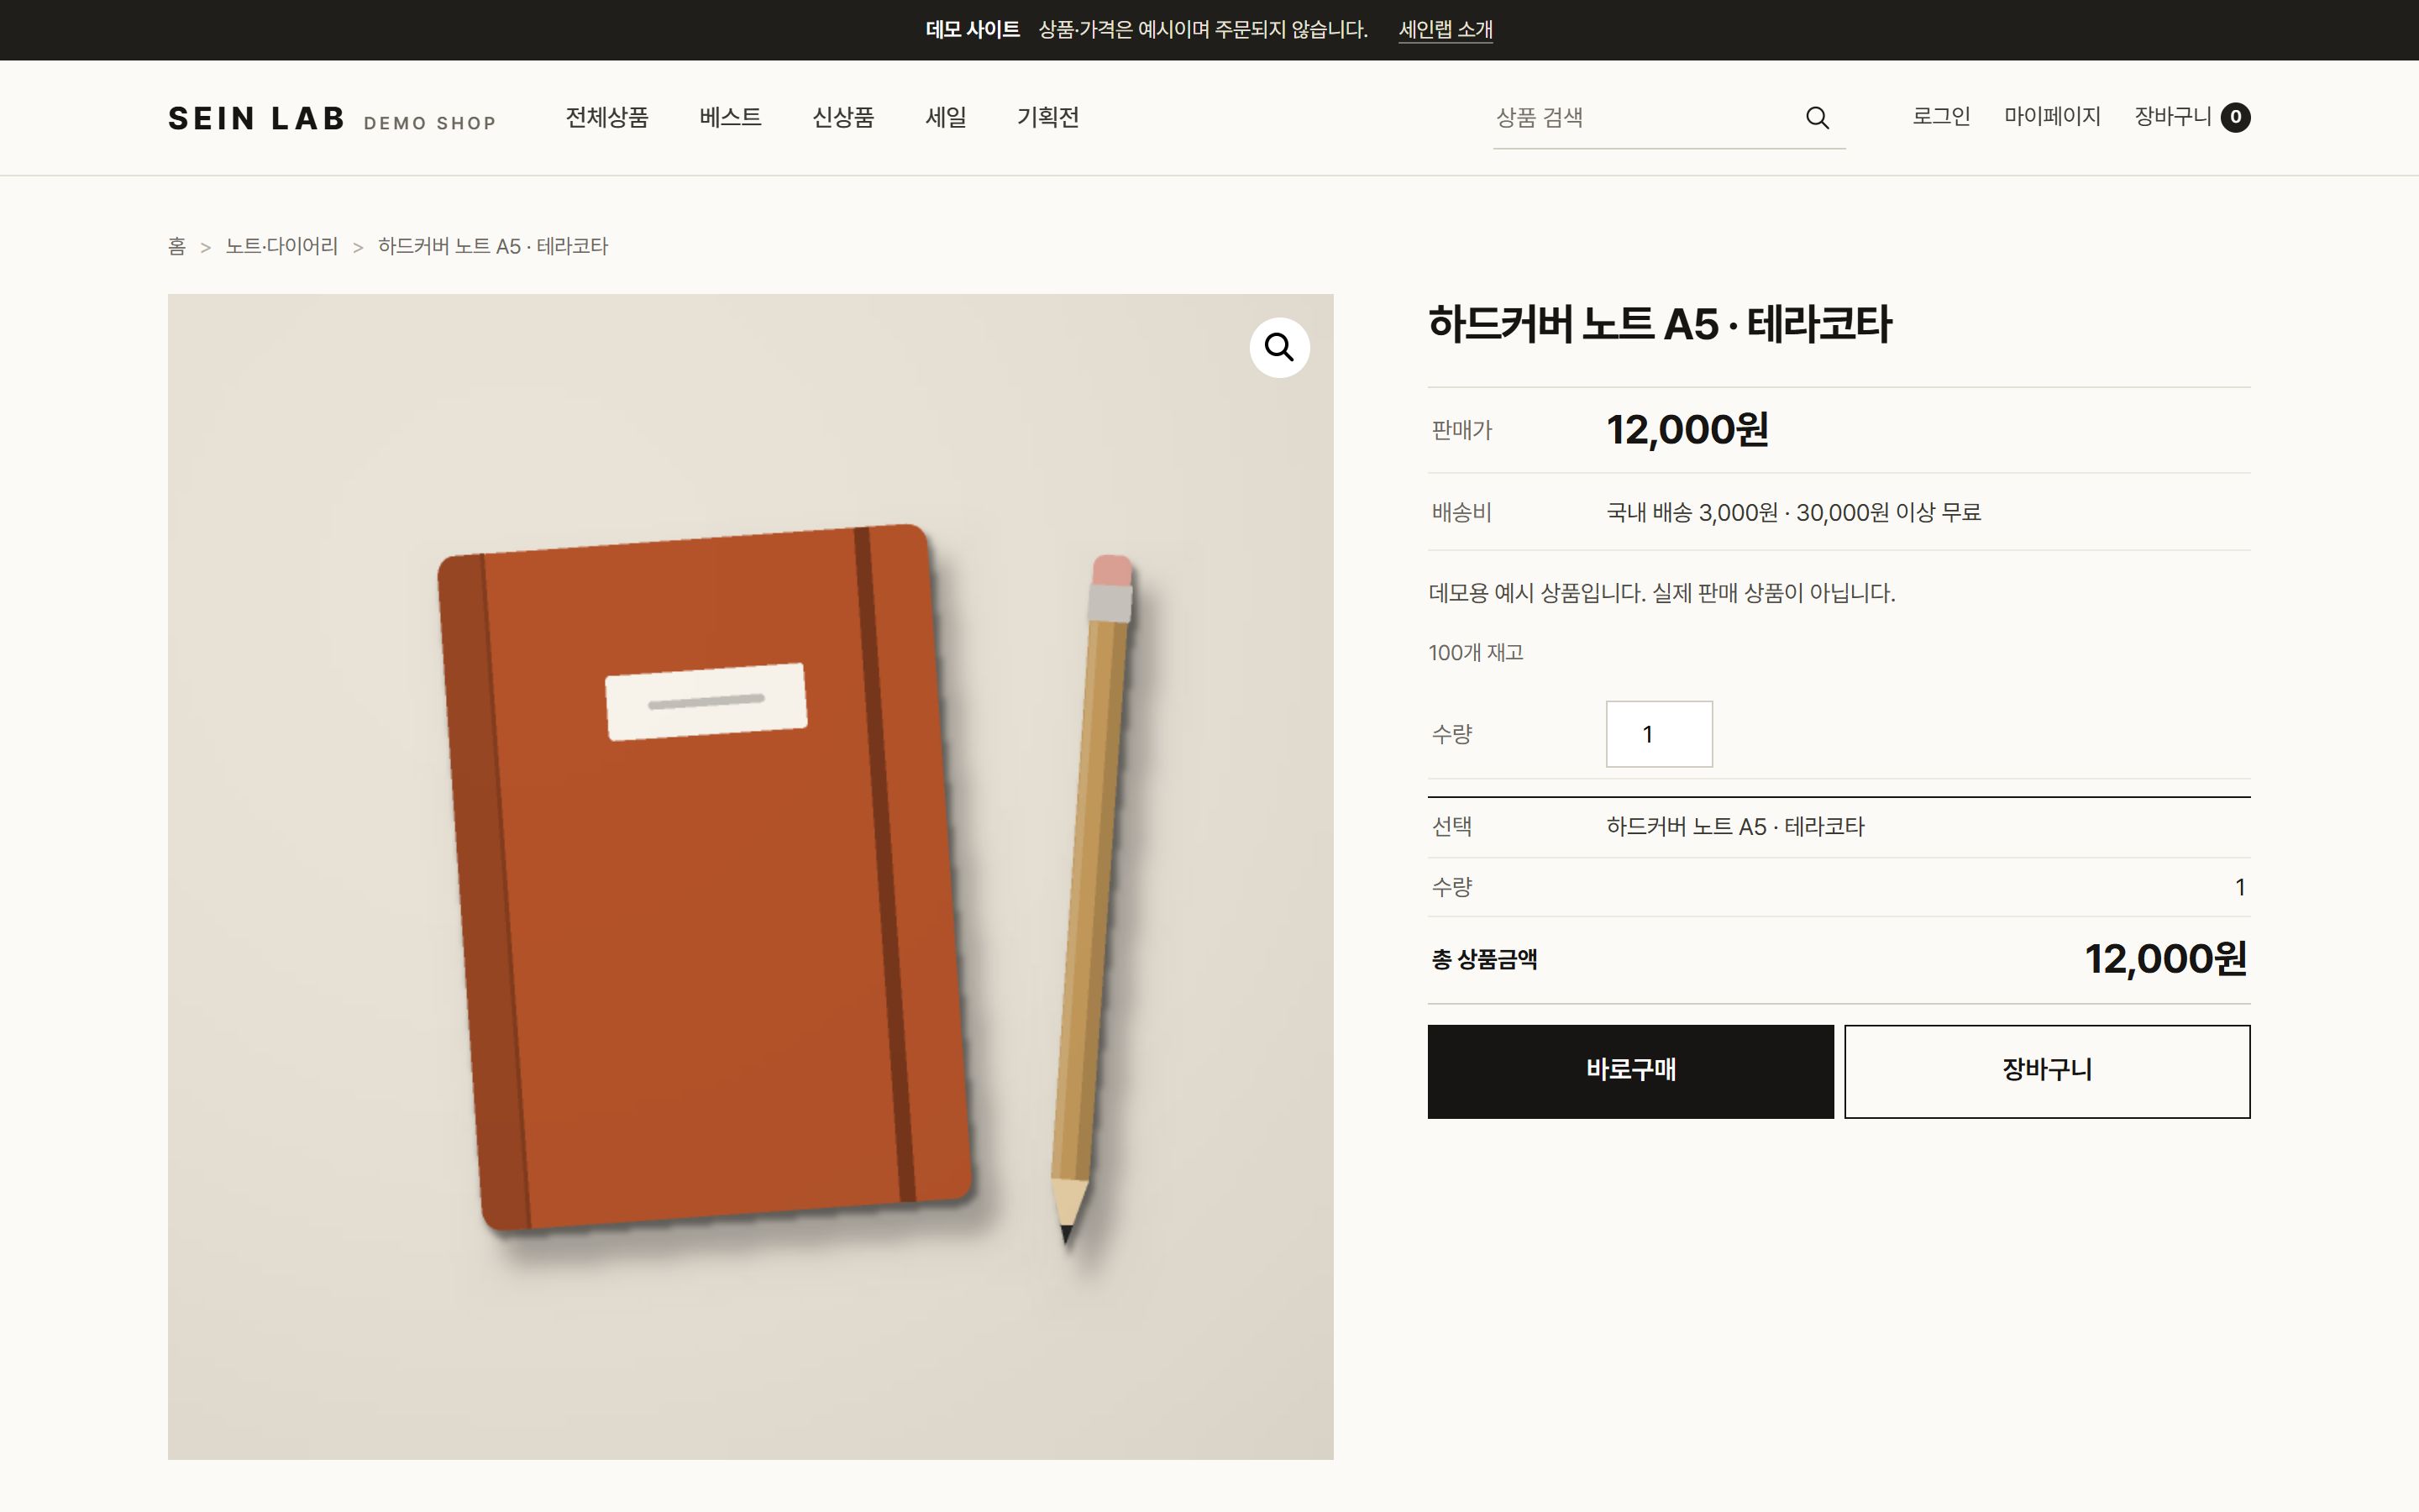Add to cart with the 장바구니 button
The height and width of the screenshot is (1512, 2419).
(x=2047, y=1071)
